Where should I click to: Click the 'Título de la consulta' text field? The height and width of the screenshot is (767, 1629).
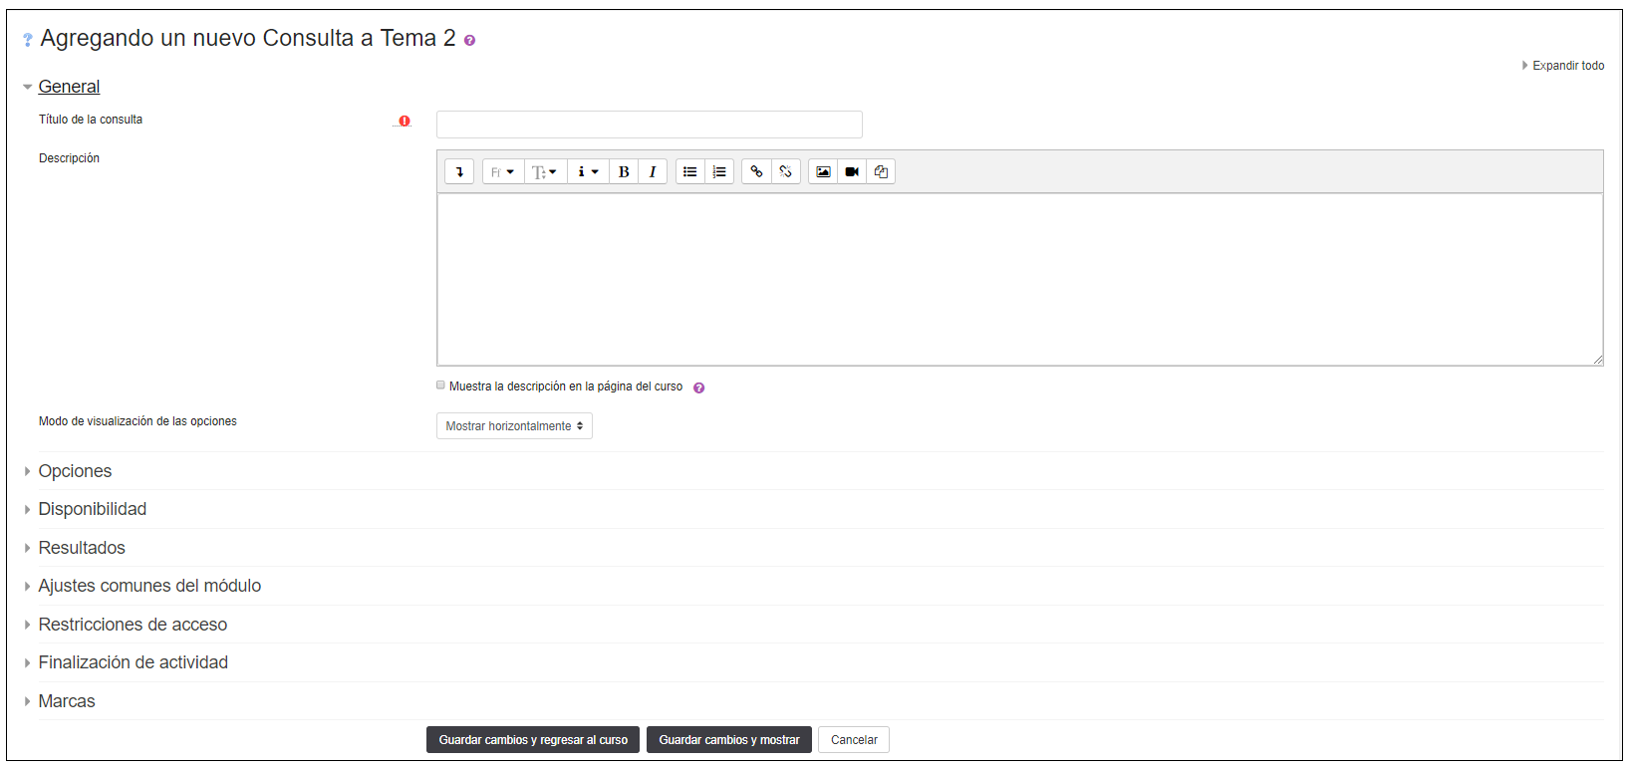(x=649, y=125)
